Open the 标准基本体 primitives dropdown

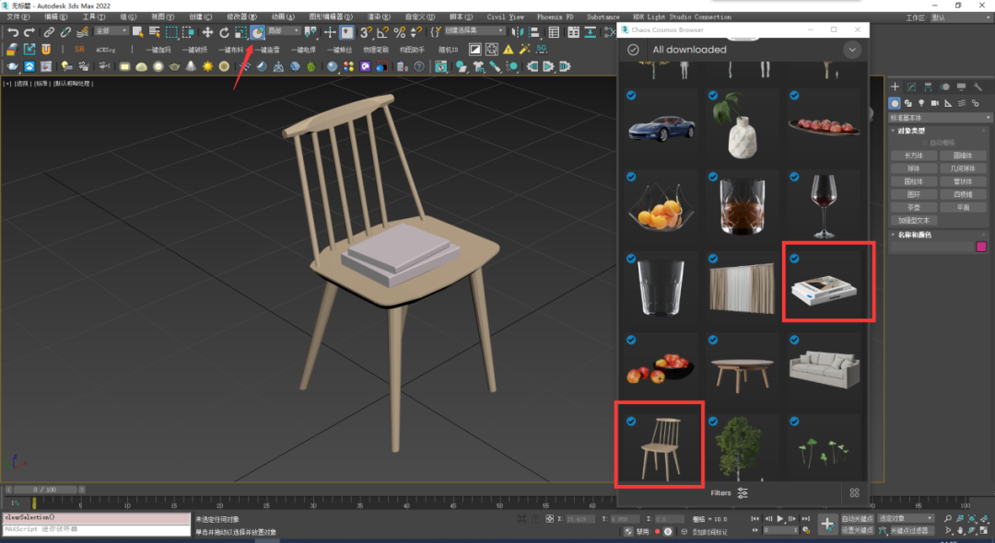(x=938, y=118)
